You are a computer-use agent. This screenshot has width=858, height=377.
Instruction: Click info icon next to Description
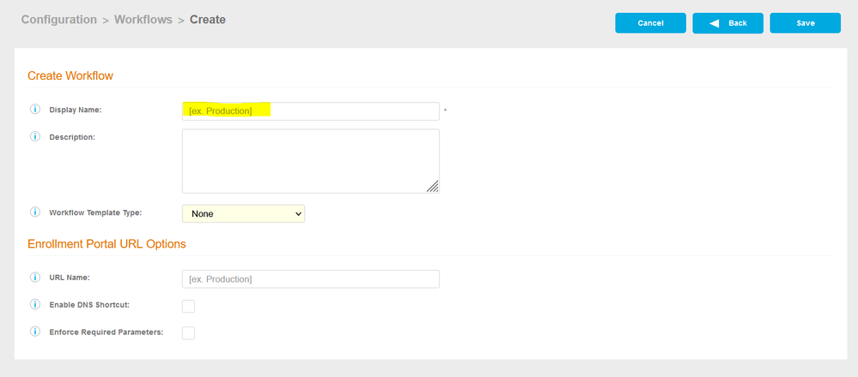[35, 136]
